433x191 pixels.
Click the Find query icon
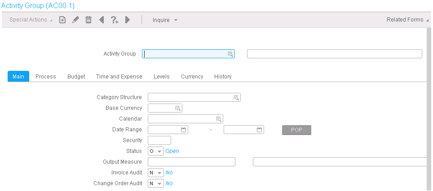115,20
